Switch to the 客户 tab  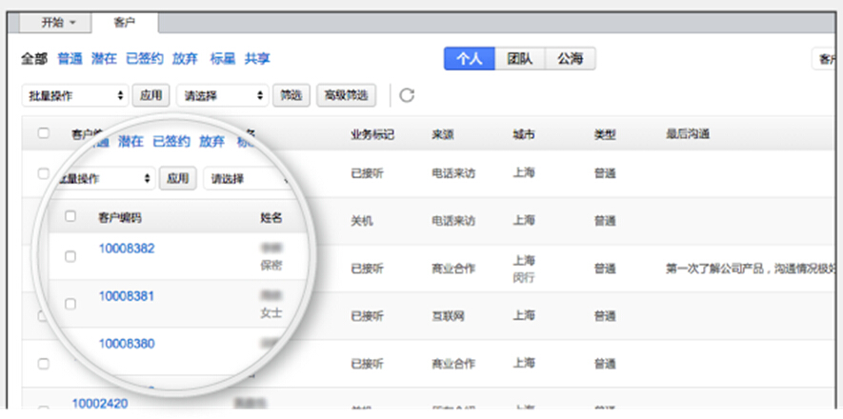click(x=124, y=22)
